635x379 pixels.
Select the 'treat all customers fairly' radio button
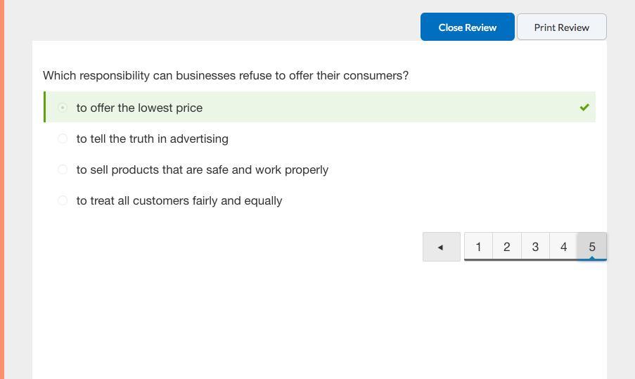point(63,200)
